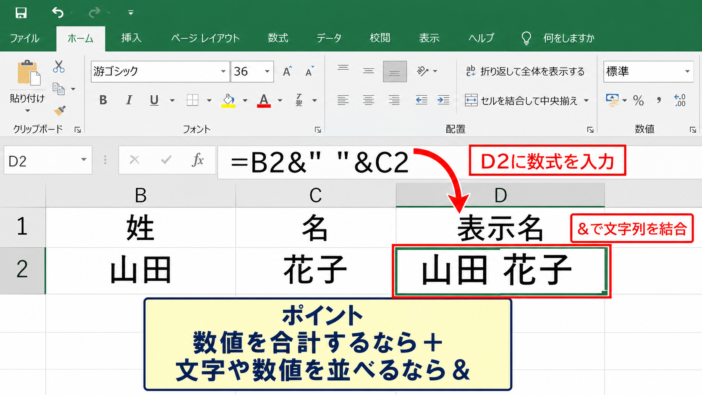Click the Cut scissors icon
Screen dimensions: 702x395
coord(59,66)
